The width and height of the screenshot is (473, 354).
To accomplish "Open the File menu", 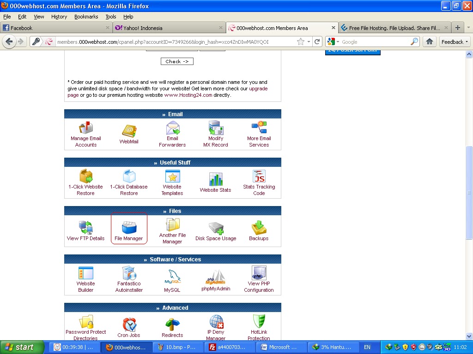I will pyautogui.click(x=7, y=17).
